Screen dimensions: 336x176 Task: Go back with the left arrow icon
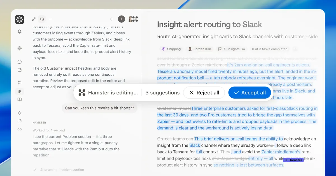(x=112, y=19)
